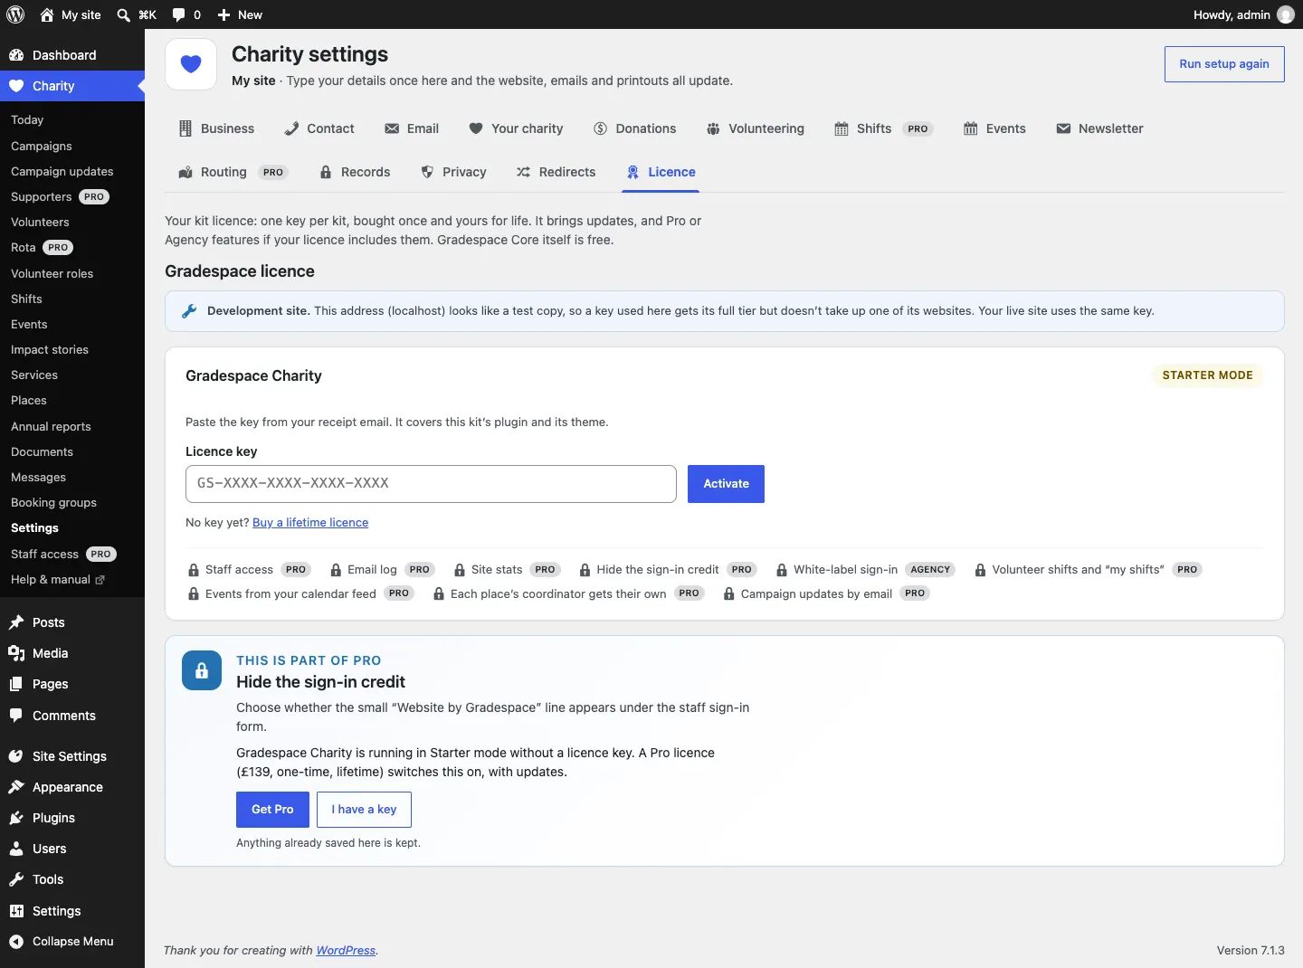Click the Business building icon
This screenshot has width=1303, height=968.
click(x=185, y=128)
